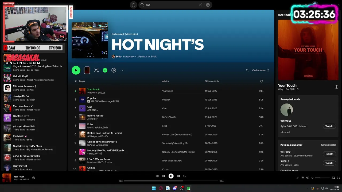Click the HOT NIGHT'S playlist cover image
This screenshot has height=192, width=342.
pos(90,40)
